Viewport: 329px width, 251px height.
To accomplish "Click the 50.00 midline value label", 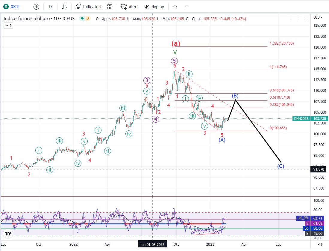I will click(318, 228).
